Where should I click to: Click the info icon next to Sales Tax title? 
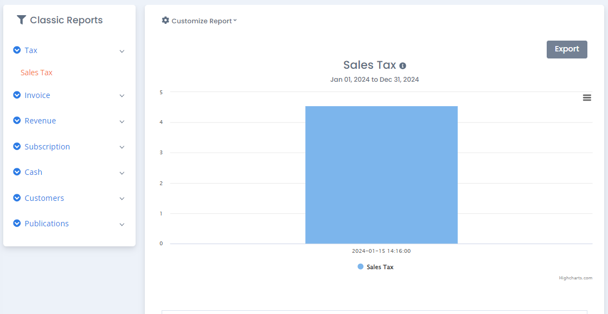pyautogui.click(x=402, y=66)
